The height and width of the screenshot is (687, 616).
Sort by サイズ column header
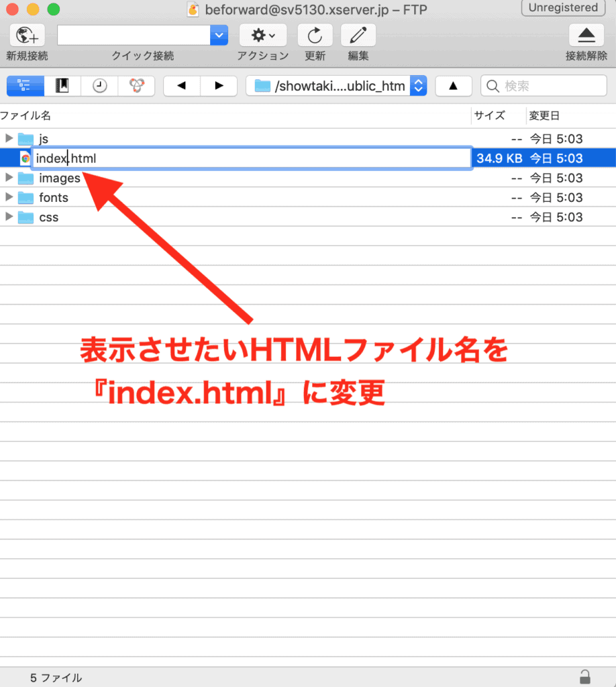pos(489,115)
